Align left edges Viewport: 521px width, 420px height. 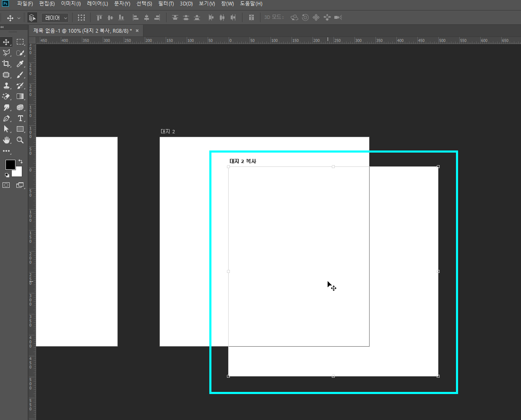coord(135,18)
